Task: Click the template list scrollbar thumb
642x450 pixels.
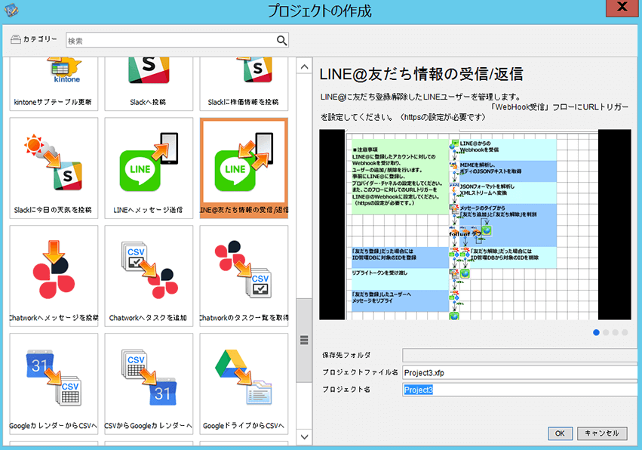Action: pyautogui.click(x=304, y=341)
